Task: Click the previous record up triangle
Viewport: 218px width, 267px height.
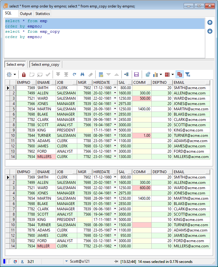Action: tap(116, 74)
